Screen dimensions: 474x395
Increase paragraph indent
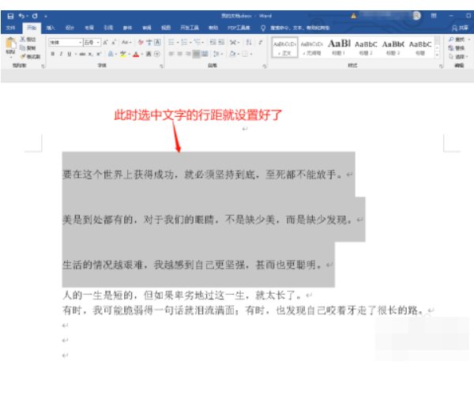click(221, 43)
